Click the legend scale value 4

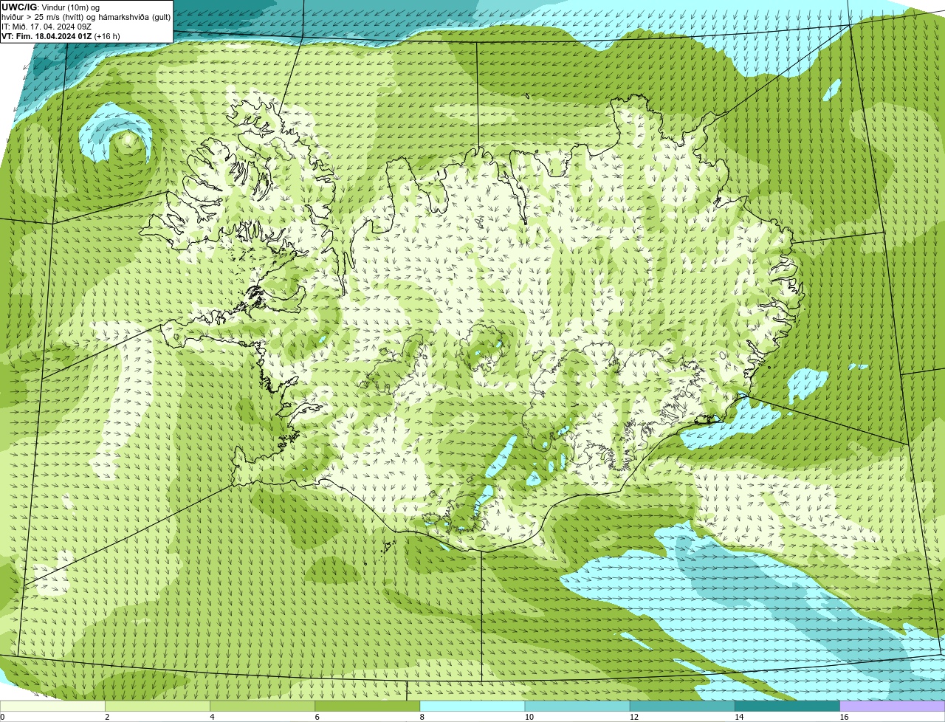(x=212, y=717)
